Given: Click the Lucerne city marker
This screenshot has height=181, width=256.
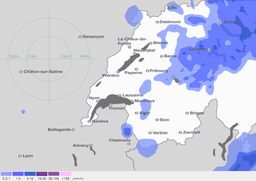Looking at the screenshot, I should pos(209,49).
